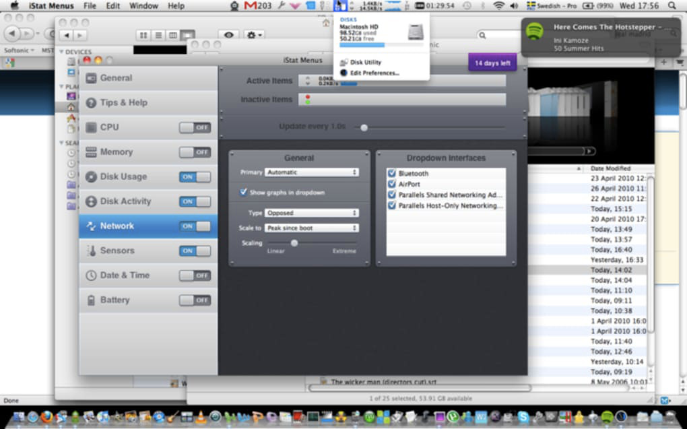The image size is (687, 429).
Task: Open the iStat Menus application menu
Action: tap(51, 5)
